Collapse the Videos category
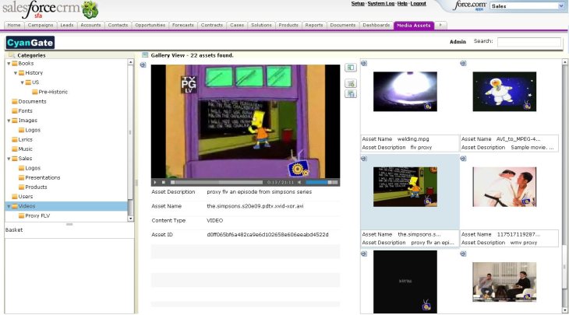The width and height of the screenshot is (569, 315). pos(9,206)
